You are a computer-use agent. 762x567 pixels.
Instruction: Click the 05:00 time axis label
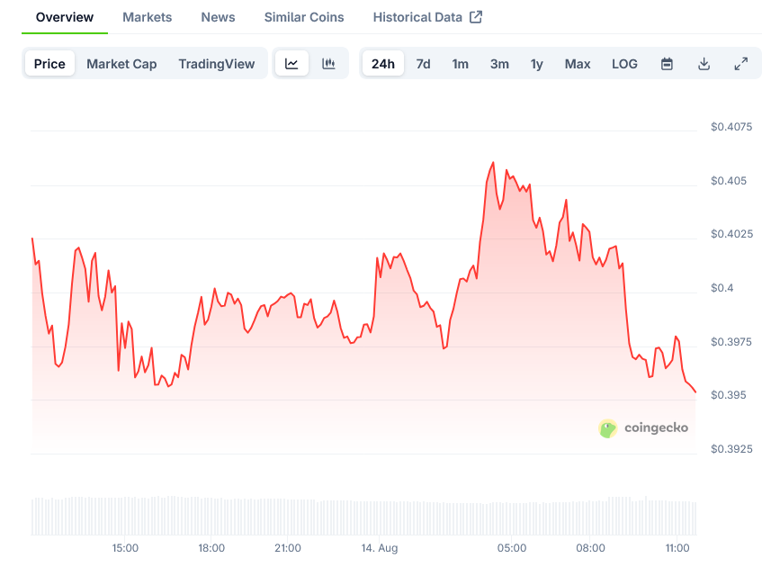512,548
